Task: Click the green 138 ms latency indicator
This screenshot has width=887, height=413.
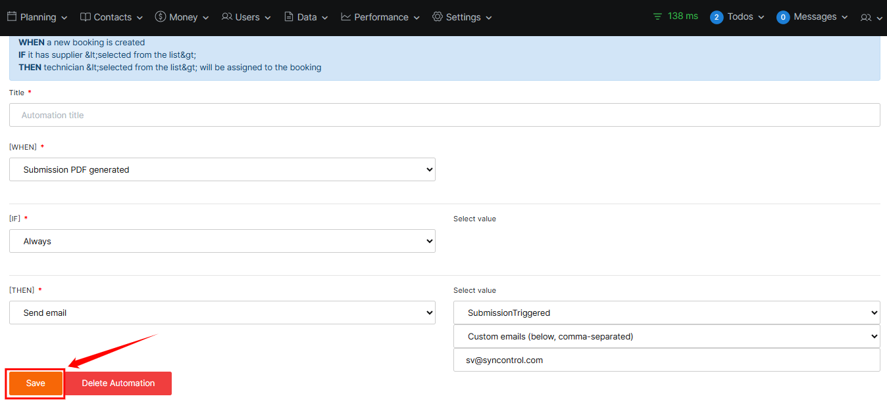Action: (675, 16)
